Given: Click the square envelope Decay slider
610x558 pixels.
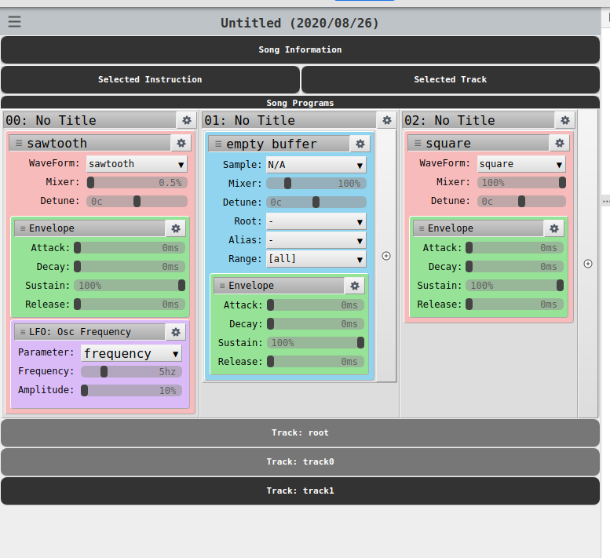Looking at the screenshot, I should pyautogui.click(x=514, y=267).
